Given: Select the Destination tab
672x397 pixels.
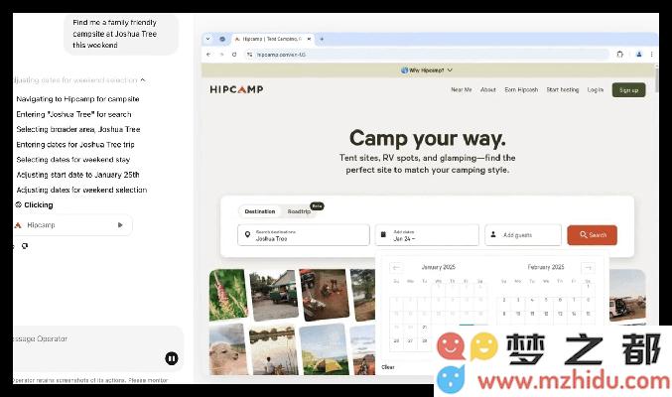Looking at the screenshot, I should 260,211.
